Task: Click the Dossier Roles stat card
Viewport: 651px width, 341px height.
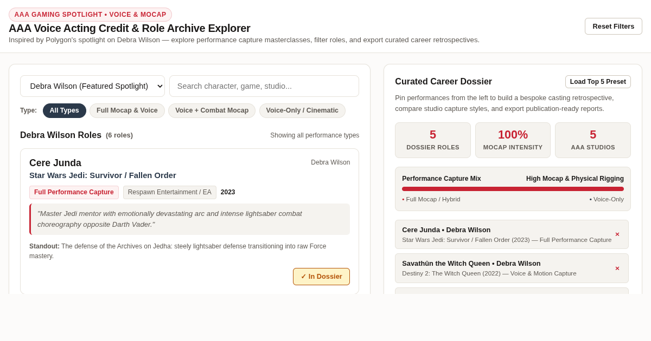Action: [433, 140]
